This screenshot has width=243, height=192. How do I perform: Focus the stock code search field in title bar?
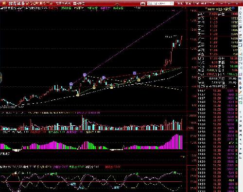click(x=158, y=3)
